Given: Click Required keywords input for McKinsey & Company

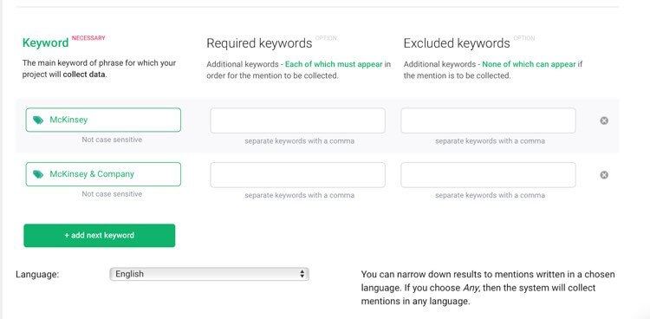Looking at the screenshot, I should 297,175.
